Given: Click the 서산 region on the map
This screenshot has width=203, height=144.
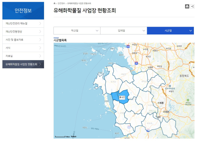Looking at the screenshot, I should tap(114, 81).
